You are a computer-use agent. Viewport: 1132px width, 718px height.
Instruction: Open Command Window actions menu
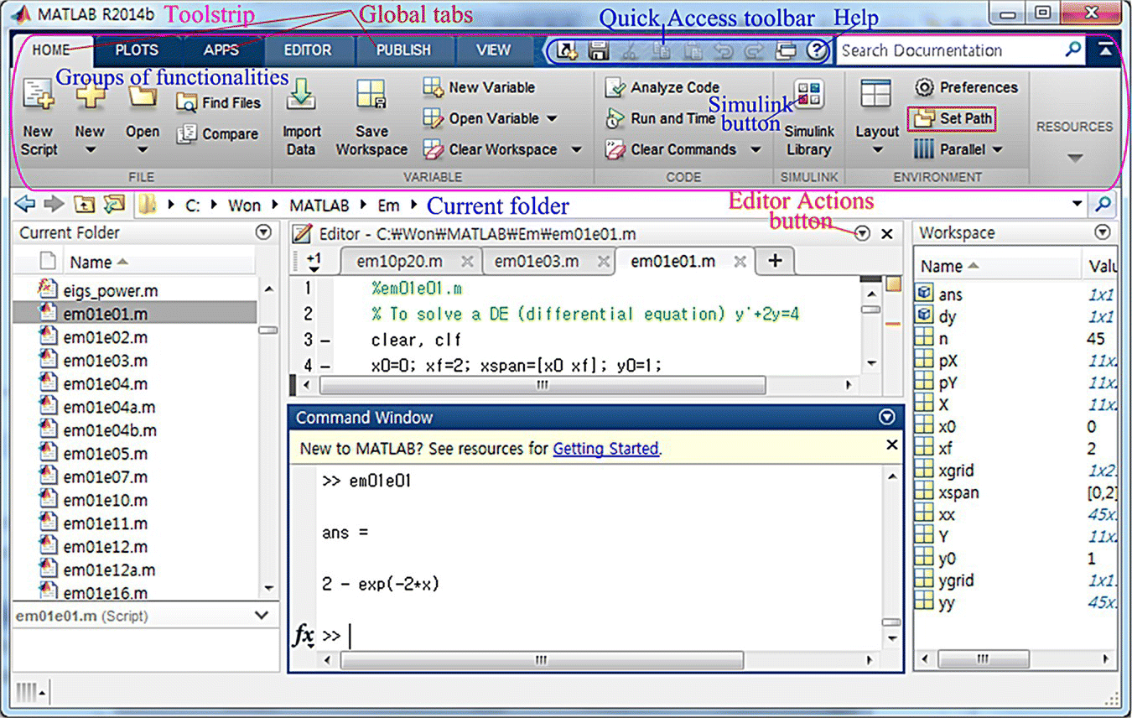[x=887, y=417]
